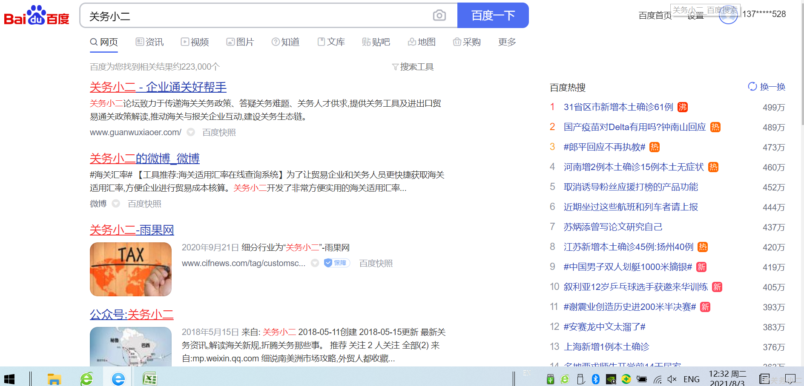Open hot search 31省区市新增本土确诊61例
Image resolution: width=804 pixels, height=386 pixels.
pos(618,107)
